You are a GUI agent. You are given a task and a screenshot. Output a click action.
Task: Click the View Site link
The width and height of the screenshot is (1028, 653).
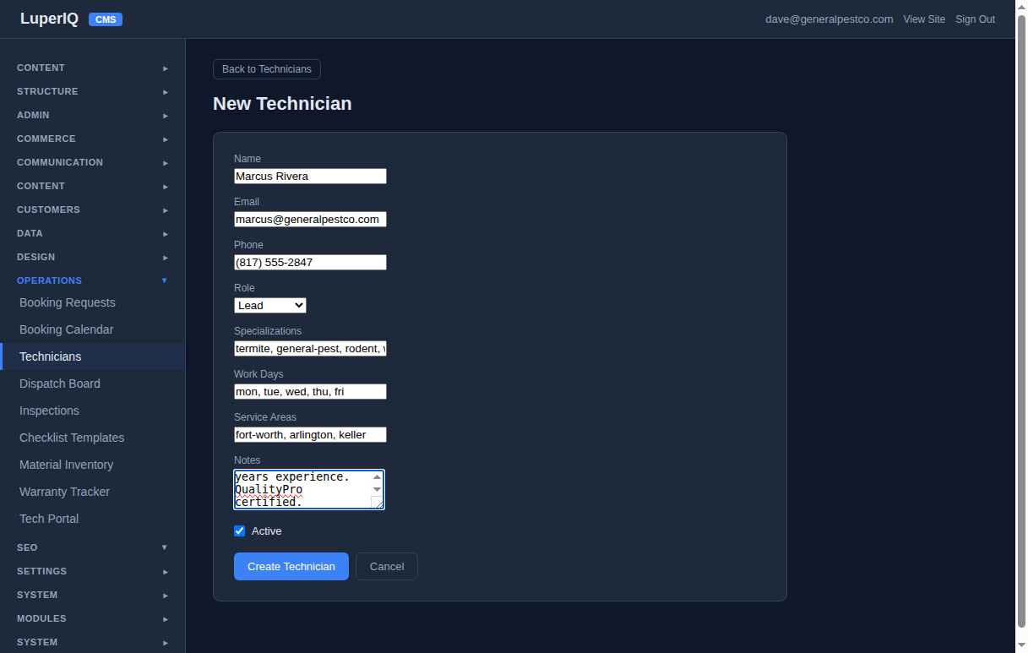coord(924,19)
